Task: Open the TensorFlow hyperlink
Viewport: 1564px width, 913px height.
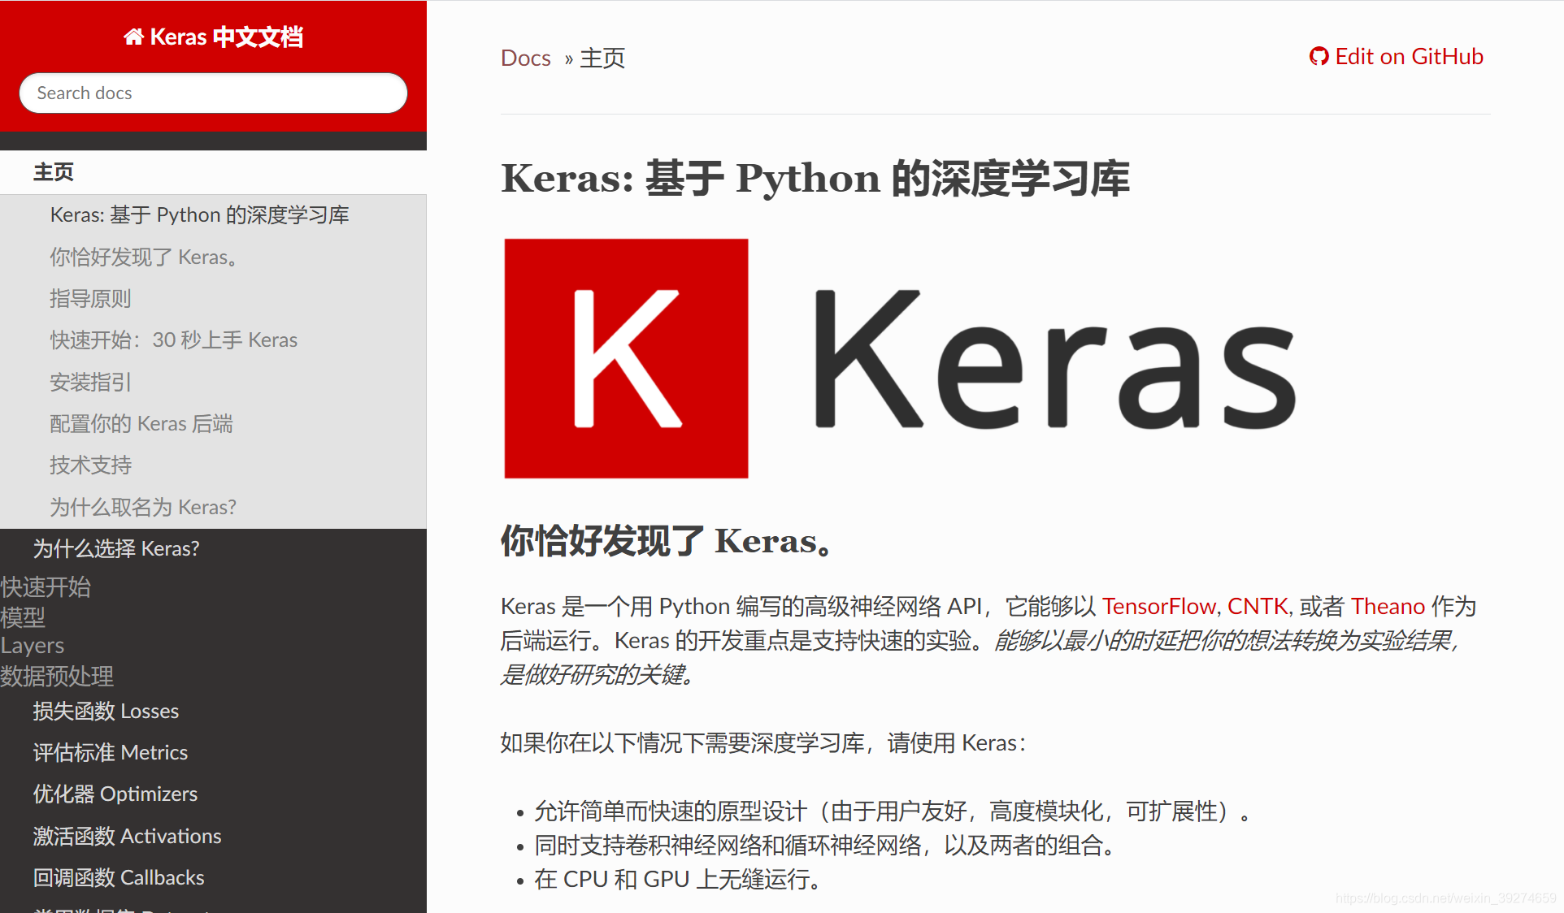Action: tap(1158, 606)
